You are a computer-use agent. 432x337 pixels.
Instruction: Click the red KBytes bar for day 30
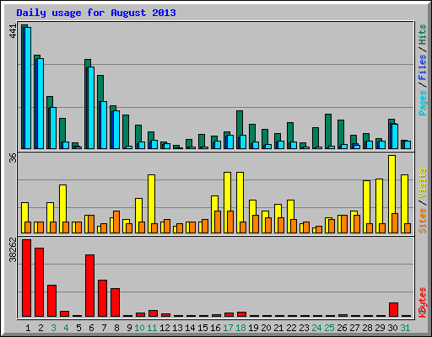click(393, 309)
